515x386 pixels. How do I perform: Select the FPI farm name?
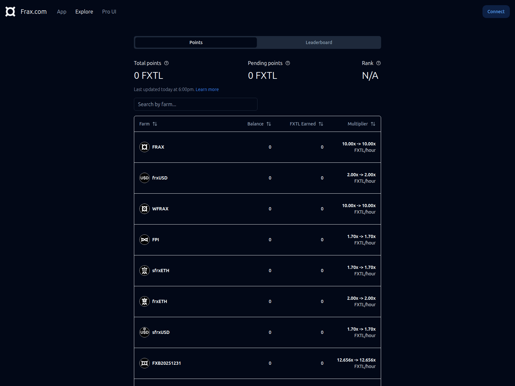155,240
